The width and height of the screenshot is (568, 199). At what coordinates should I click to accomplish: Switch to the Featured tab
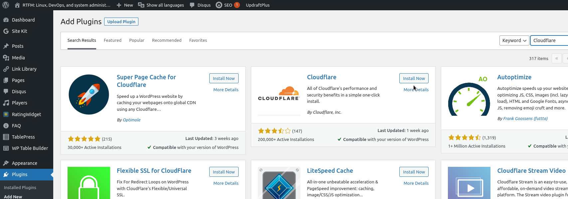[x=112, y=40]
